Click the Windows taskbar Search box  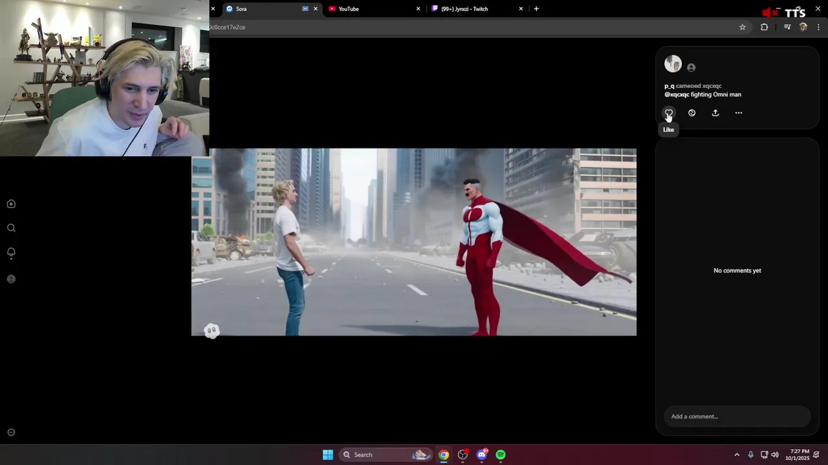[x=387, y=455]
